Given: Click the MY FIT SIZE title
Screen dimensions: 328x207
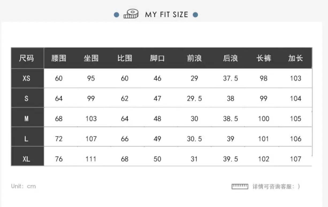Looking at the screenshot, I should coord(166,14).
